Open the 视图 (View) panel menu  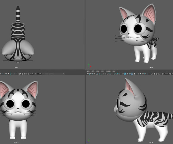tap(88, 71)
